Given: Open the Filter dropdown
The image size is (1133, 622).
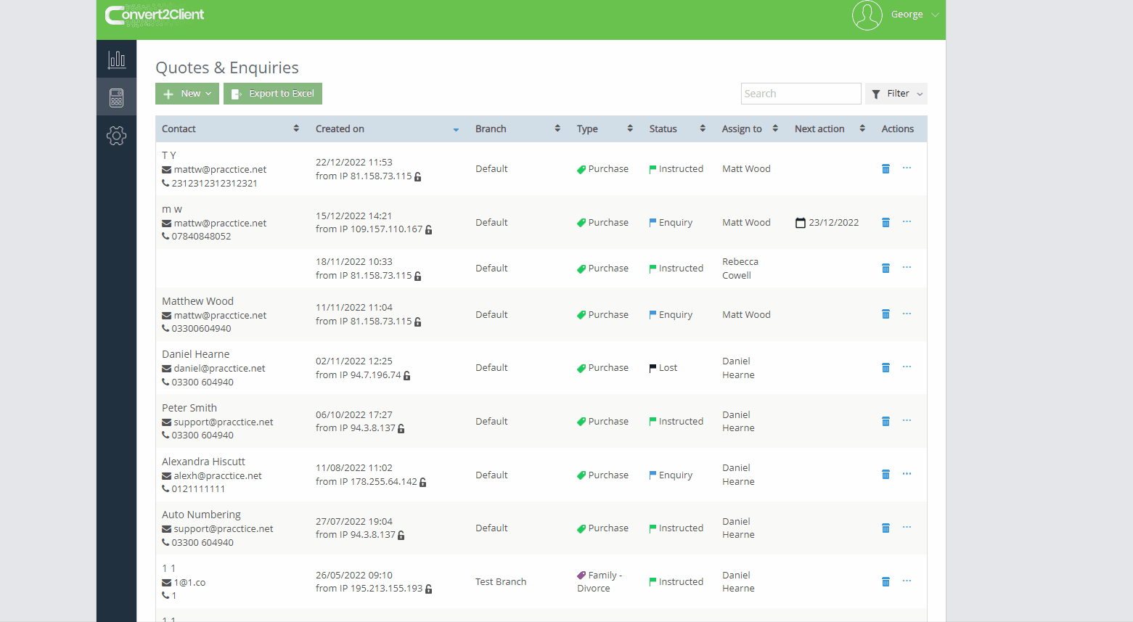Looking at the screenshot, I should pos(896,94).
